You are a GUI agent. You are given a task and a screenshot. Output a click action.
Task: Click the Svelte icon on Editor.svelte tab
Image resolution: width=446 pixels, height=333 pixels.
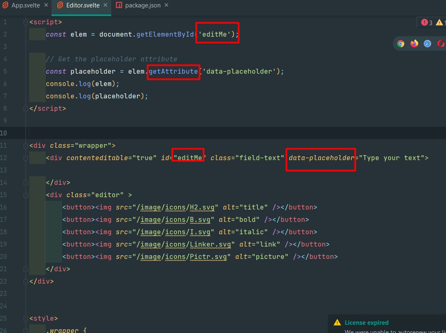pos(60,5)
